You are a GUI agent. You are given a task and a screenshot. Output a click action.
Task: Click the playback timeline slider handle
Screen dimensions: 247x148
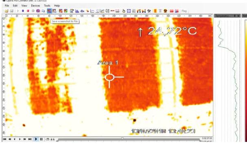[x=122, y=138]
